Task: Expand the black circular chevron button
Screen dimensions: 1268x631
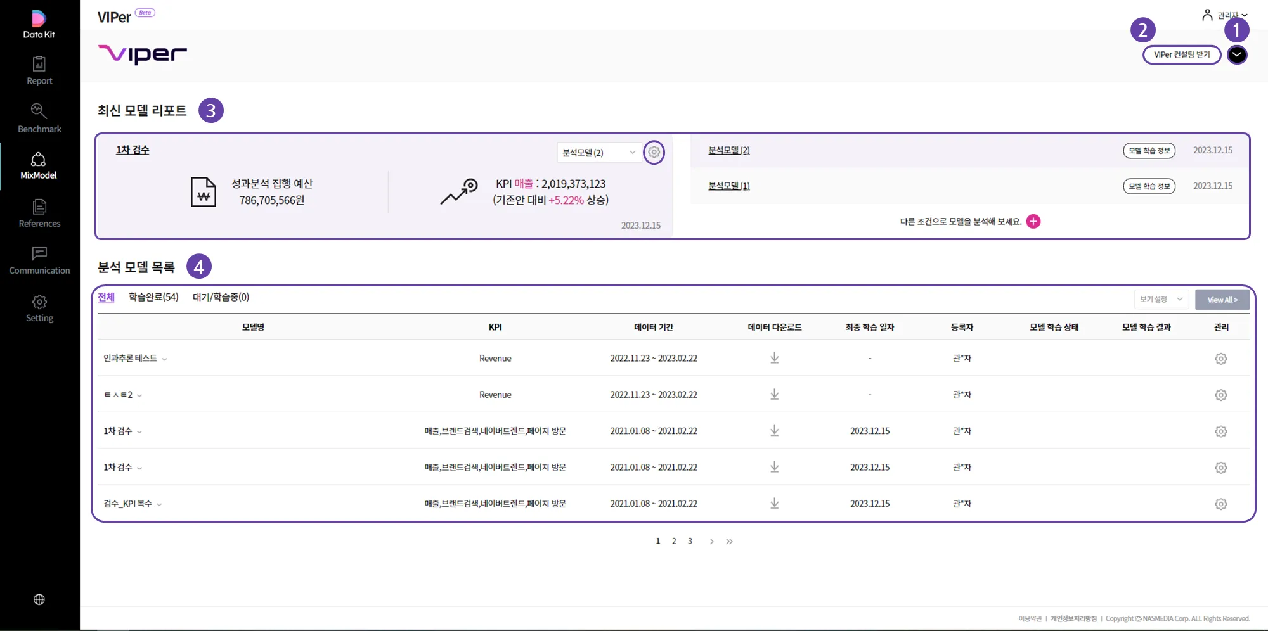Action: click(x=1237, y=54)
